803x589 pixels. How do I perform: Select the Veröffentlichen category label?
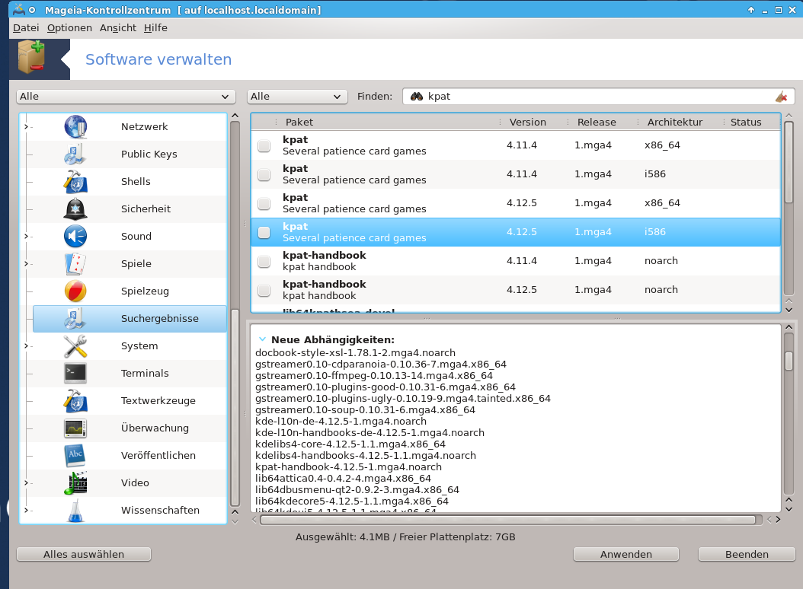tap(158, 455)
